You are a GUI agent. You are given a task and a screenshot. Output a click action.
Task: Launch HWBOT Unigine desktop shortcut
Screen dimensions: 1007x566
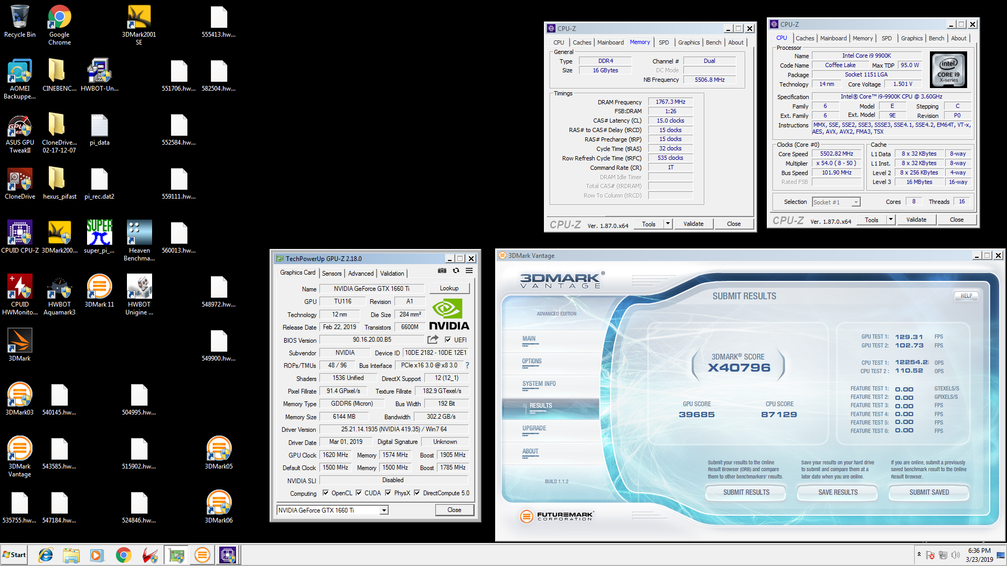point(139,295)
